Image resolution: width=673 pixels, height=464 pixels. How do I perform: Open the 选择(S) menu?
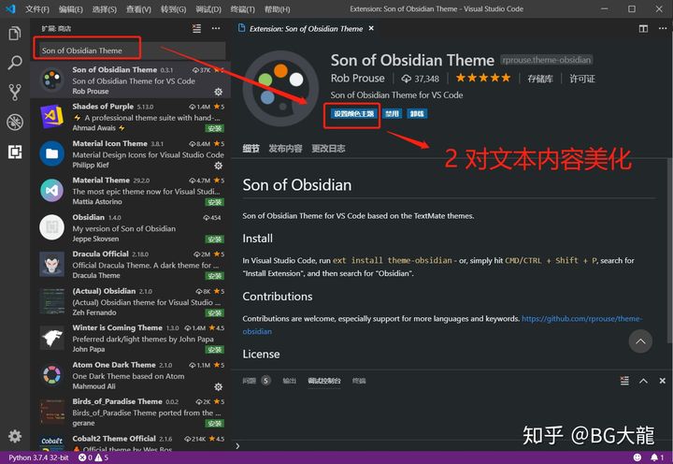click(x=105, y=9)
